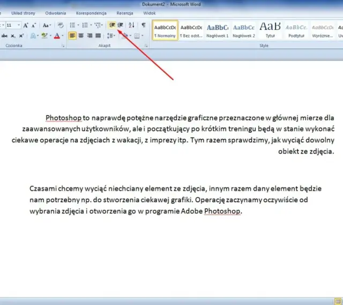Click the Increase Indent icon
The height and width of the screenshot is (305, 343).
(x=120, y=25)
